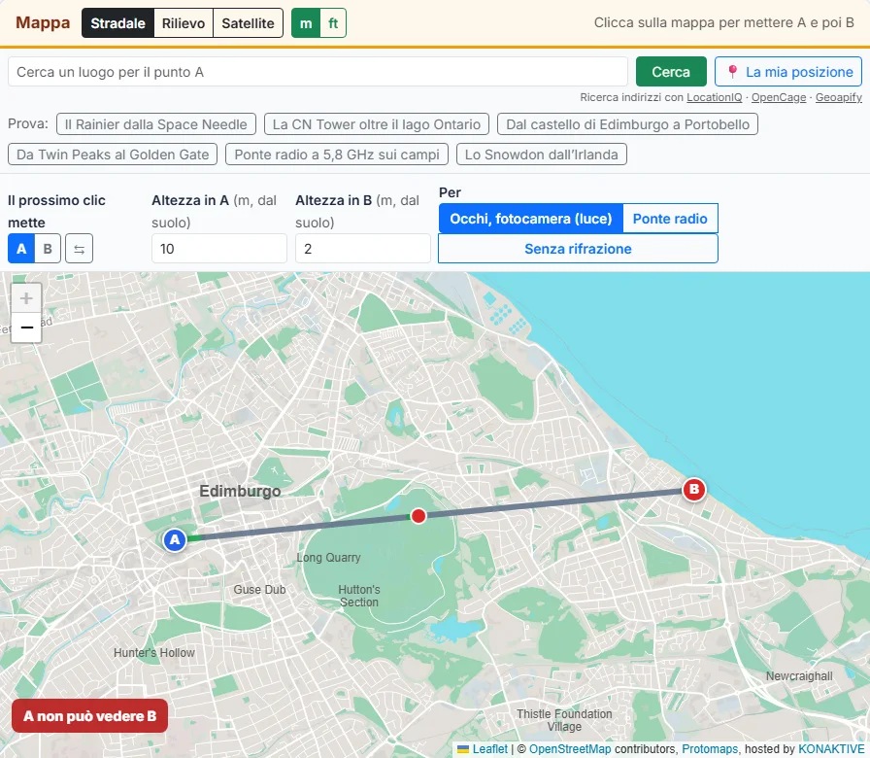The height and width of the screenshot is (758, 870).
Task: Choose Ponte radio mode
Action: [x=670, y=219]
